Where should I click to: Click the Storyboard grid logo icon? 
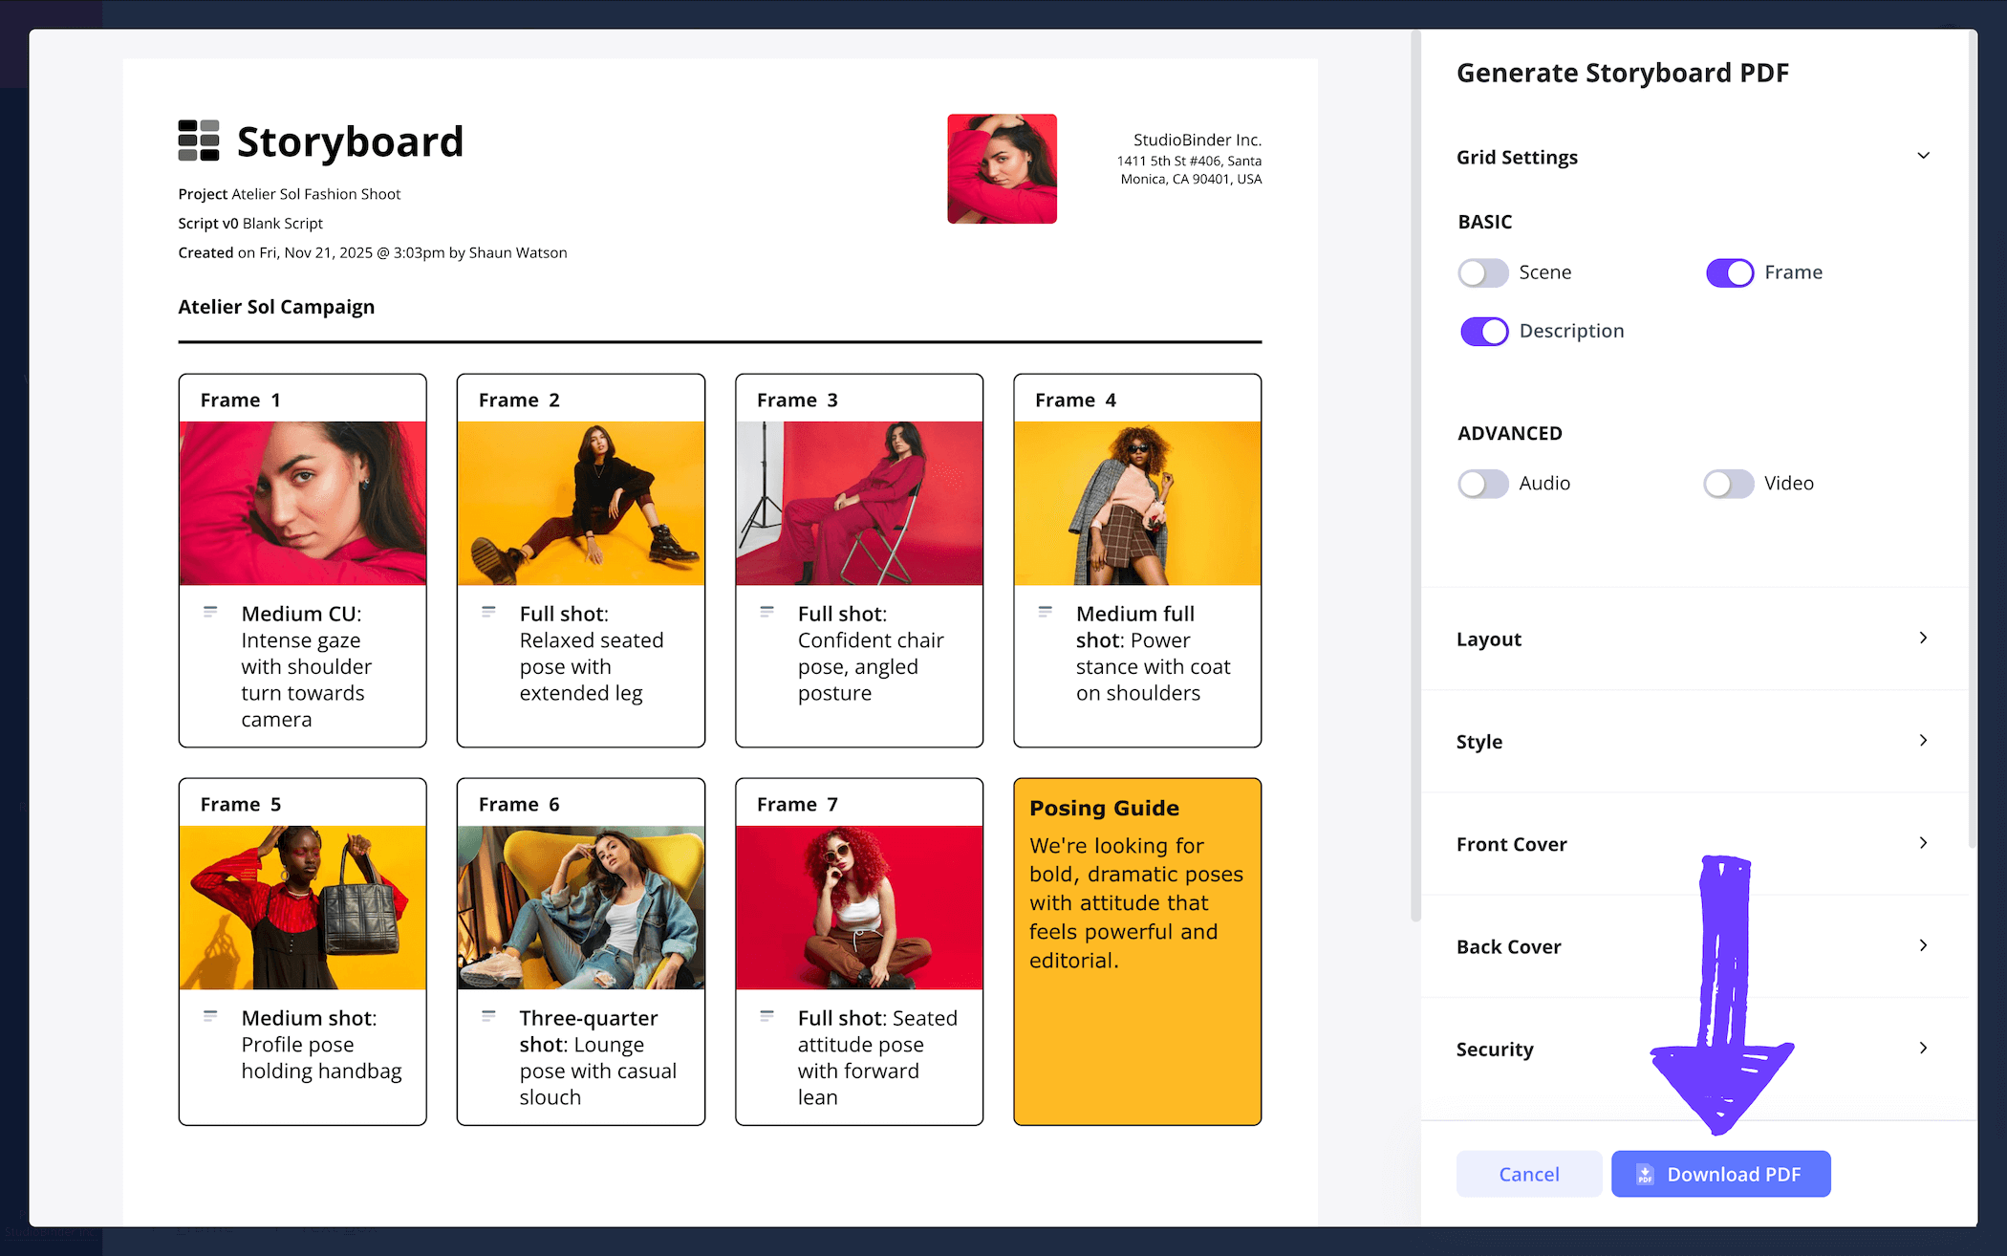coord(199,141)
